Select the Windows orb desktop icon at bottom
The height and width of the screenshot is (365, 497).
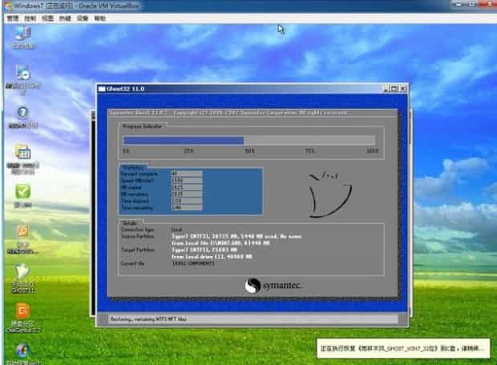coord(22,351)
